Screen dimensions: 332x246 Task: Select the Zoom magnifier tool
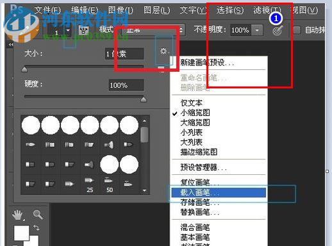[38, 215]
